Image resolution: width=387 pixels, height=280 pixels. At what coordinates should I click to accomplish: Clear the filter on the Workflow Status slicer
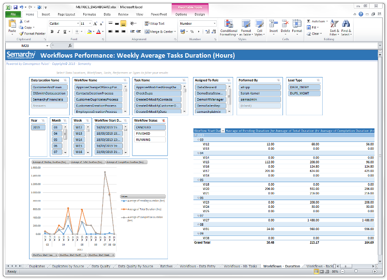pos(164,121)
